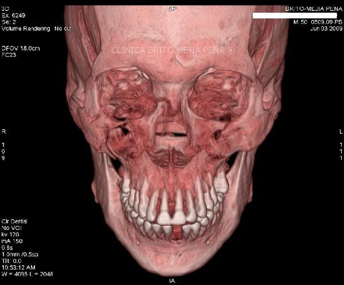Viewport: 344px width, 285px height.
Task: Click the "SP" orientation marker at top
Action: (172, 10)
